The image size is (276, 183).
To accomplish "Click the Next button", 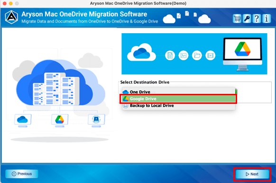I will pos(252,174).
